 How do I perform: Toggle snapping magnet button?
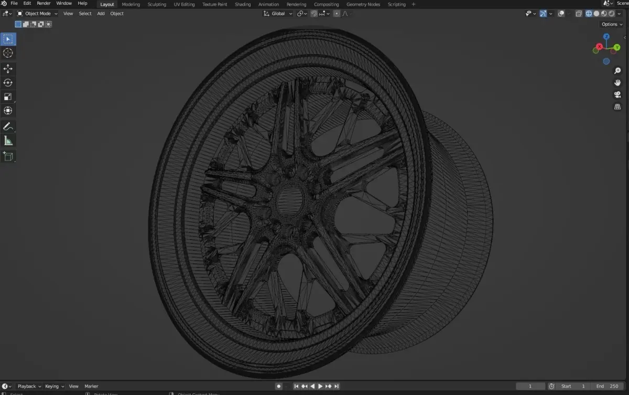[314, 14]
